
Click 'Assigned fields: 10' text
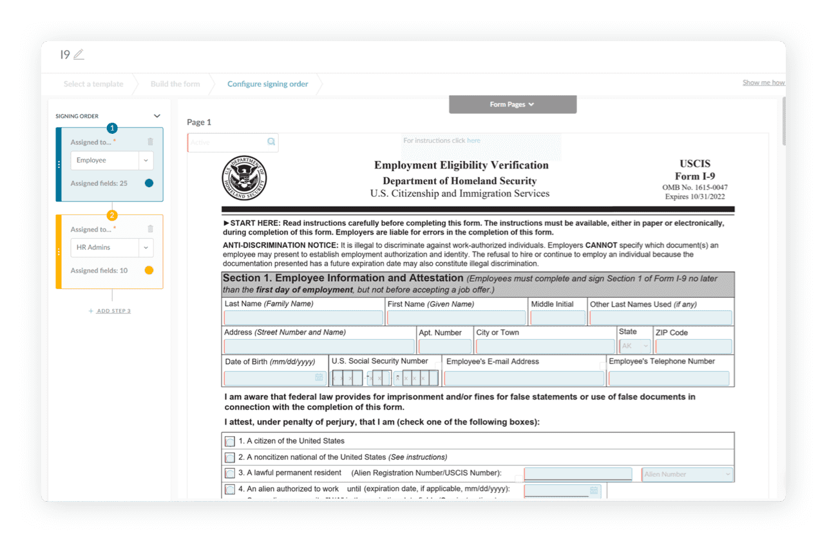pyautogui.click(x=99, y=270)
